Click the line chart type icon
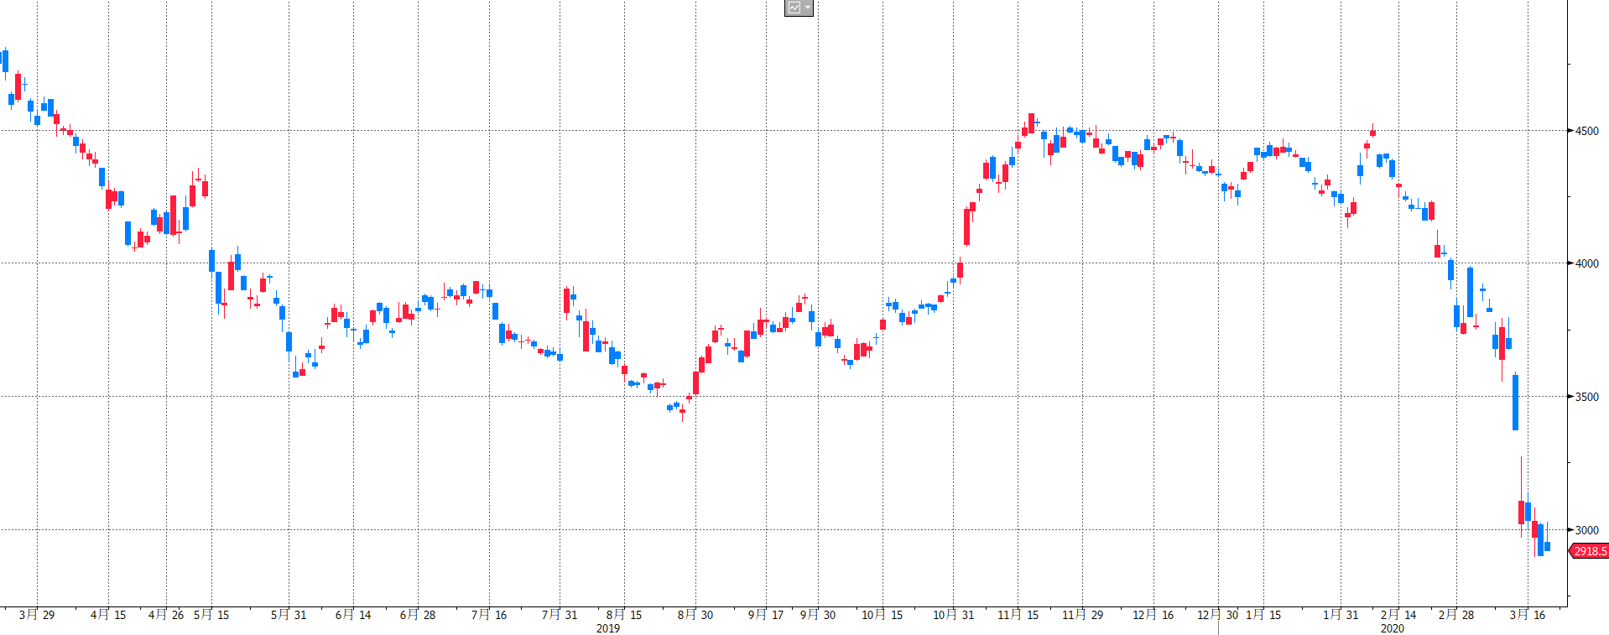Viewport: 1609px width, 635px height. coord(794,8)
